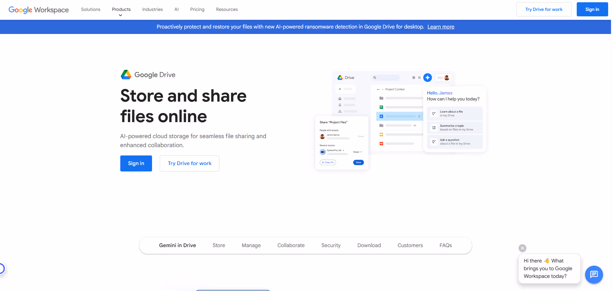Click the search magnifier in the Drive mockup
612x291 pixels.
coord(375,78)
